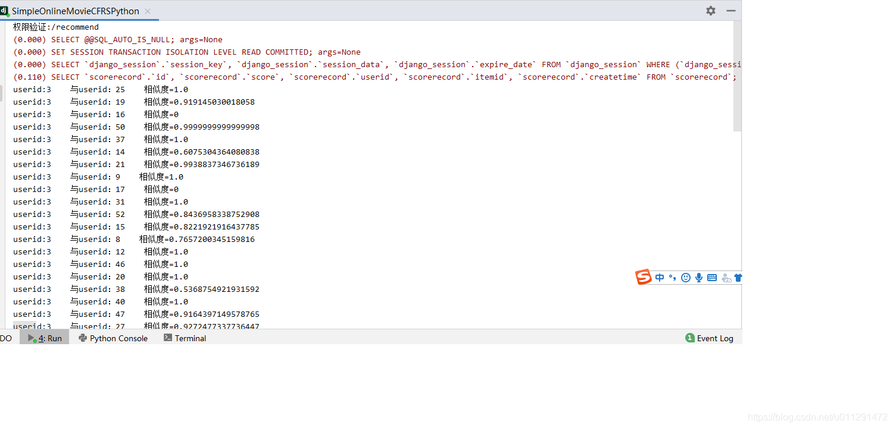This screenshot has width=893, height=428.
Task: Close the SimpleOnlineMovieCFRSPython run tab
Action: pos(148,11)
